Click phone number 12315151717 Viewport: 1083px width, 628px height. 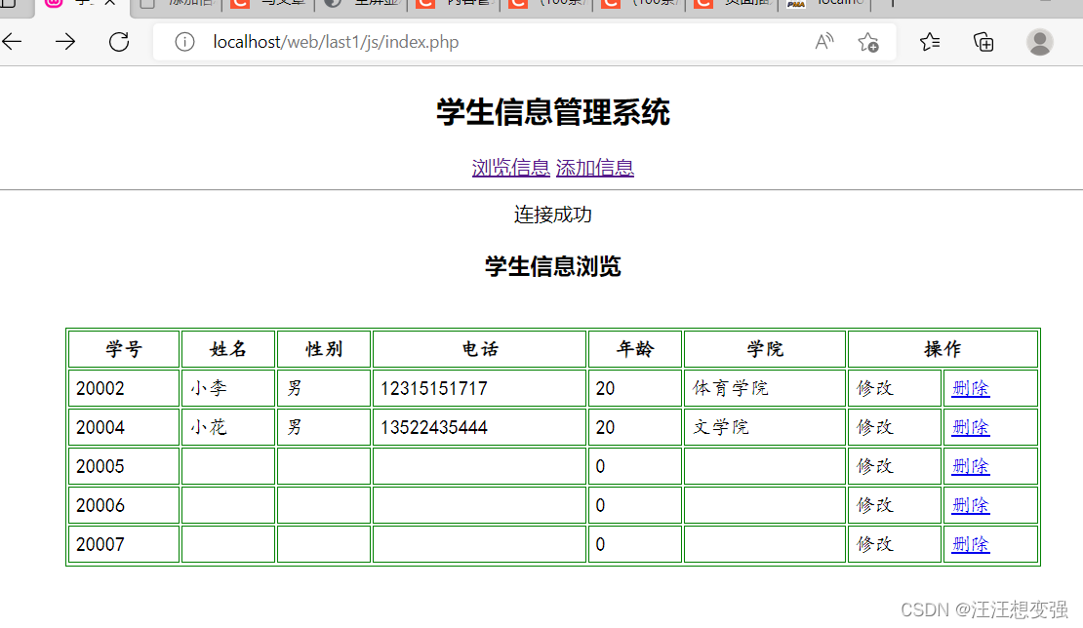click(434, 388)
